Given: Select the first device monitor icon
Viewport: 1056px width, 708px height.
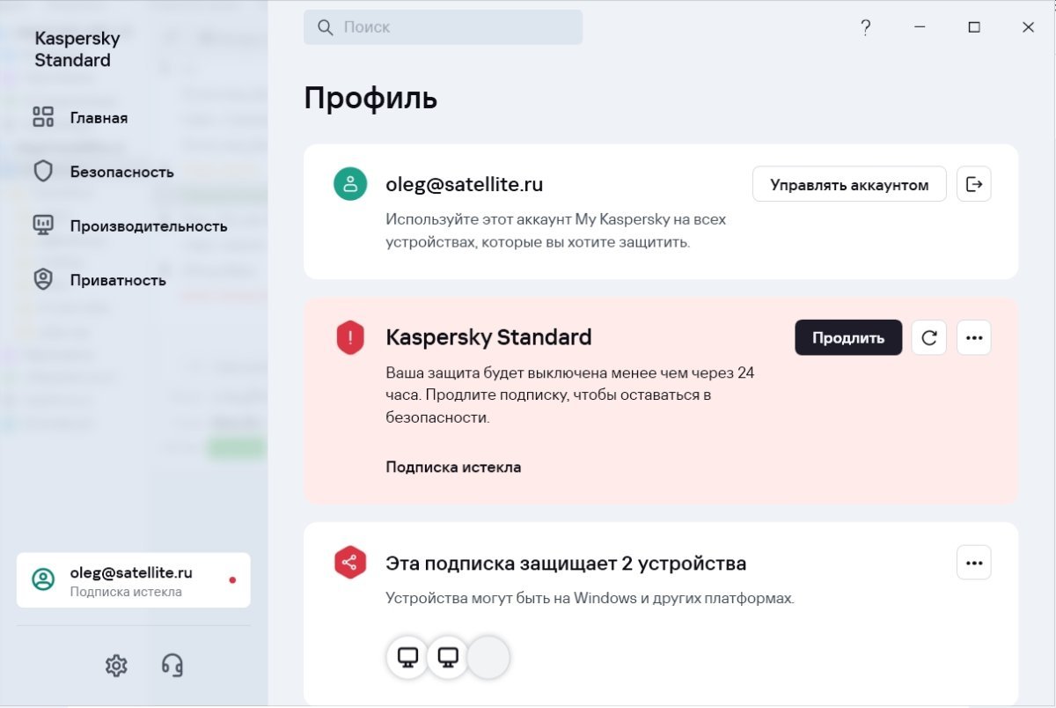Looking at the screenshot, I should pyautogui.click(x=407, y=657).
